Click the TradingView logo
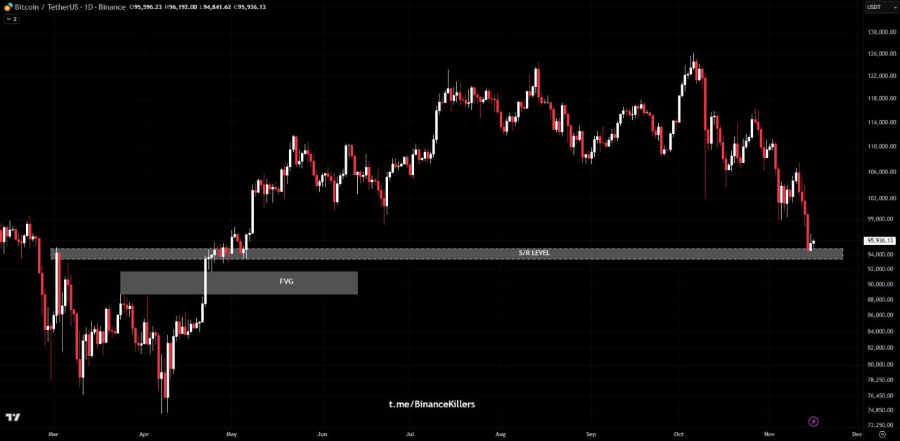The width and height of the screenshot is (900, 441). point(13,418)
